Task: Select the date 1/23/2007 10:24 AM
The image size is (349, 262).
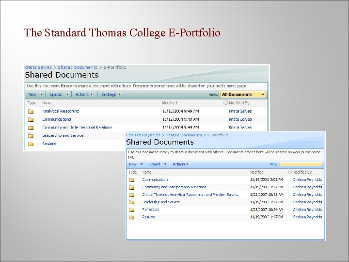Action: click(x=267, y=210)
